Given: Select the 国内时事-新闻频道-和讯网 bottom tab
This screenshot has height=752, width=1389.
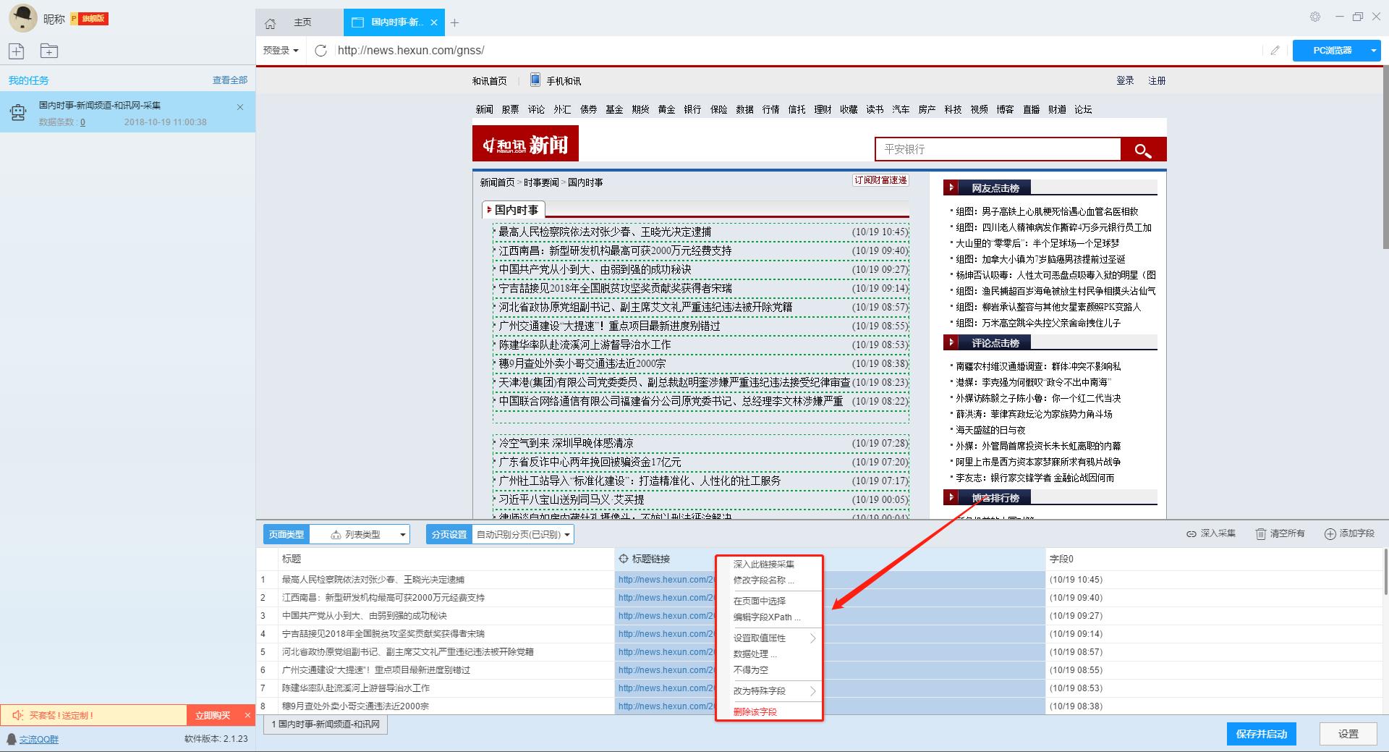Looking at the screenshot, I should point(326,724).
